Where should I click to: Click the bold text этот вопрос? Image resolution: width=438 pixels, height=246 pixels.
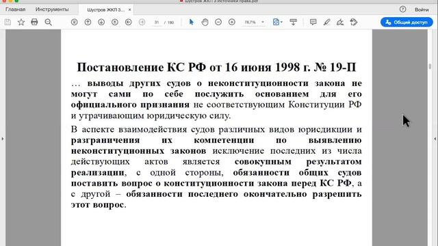coord(97,205)
